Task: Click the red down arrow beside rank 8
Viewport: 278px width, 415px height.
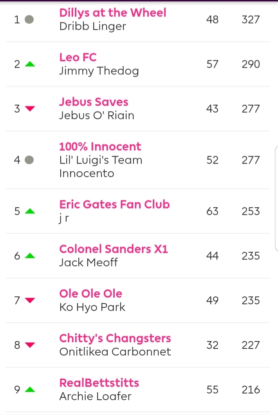Action: click(x=30, y=345)
